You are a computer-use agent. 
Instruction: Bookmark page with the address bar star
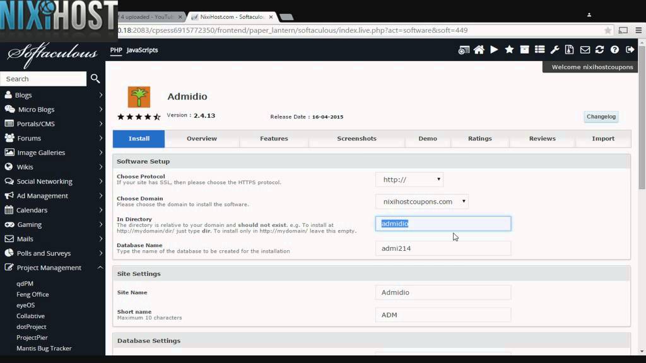(x=608, y=30)
